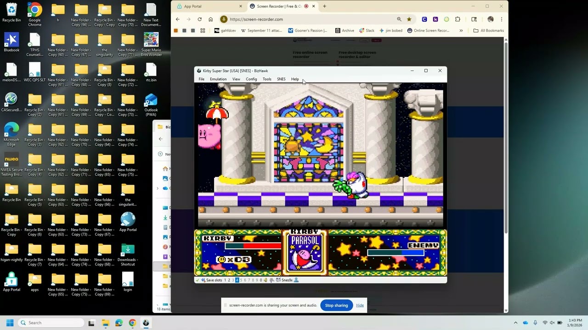Open Google Chrome from the taskbar
The width and height of the screenshot is (588, 330).
[x=132, y=323]
